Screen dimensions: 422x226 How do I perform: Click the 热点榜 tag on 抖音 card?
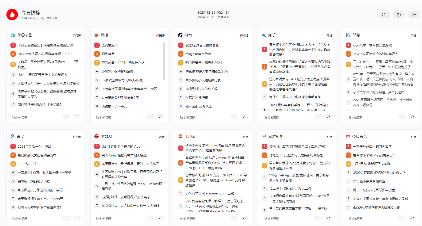244,35
